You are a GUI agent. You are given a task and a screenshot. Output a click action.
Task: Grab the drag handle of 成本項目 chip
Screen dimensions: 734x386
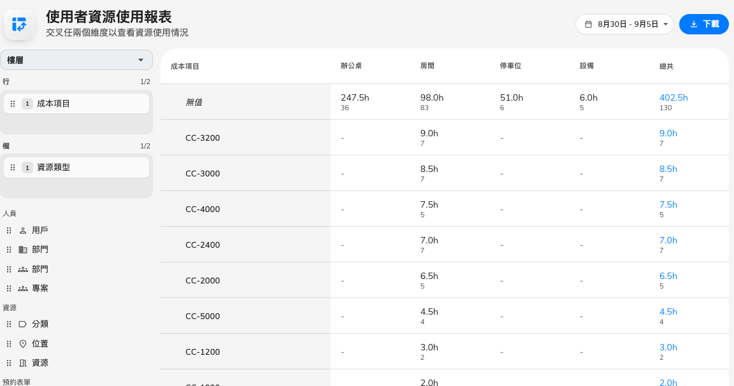tap(13, 104)
